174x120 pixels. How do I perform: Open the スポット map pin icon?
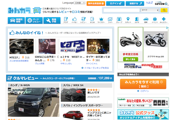pyautogui.click(x=128, y=20)
